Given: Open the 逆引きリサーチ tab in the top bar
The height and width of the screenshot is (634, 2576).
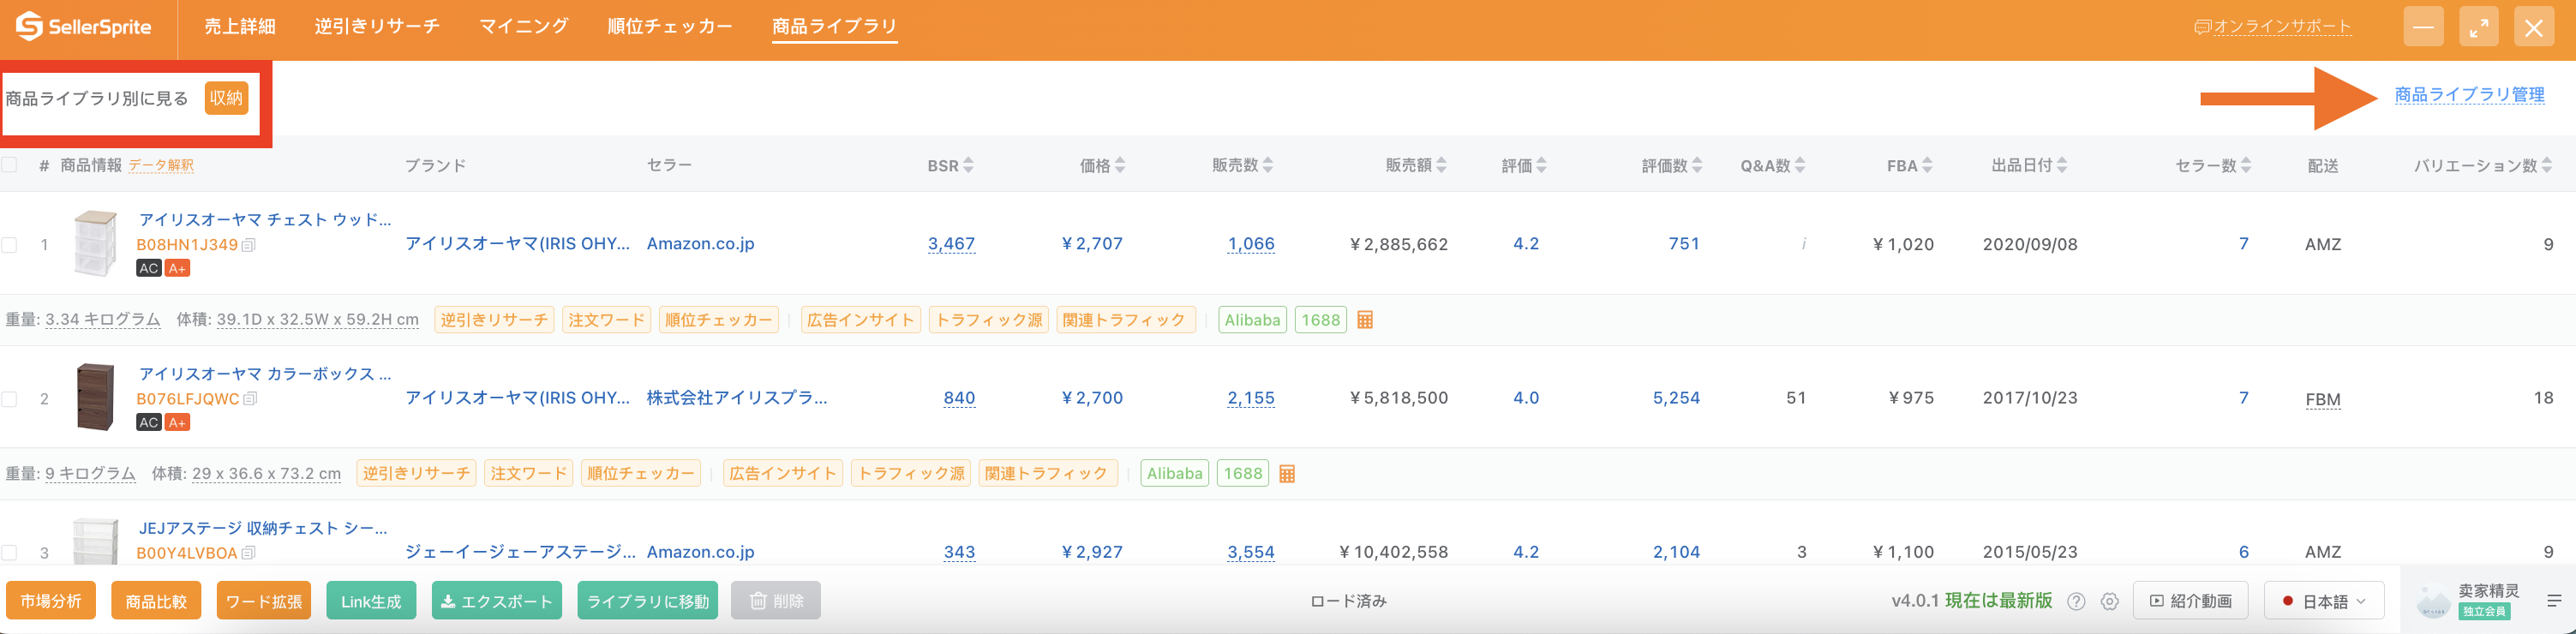Looking at the screenshot, I should tap(377, 27).
